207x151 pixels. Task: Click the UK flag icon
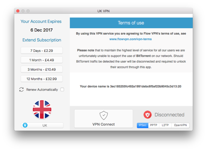tap(42, 110)
